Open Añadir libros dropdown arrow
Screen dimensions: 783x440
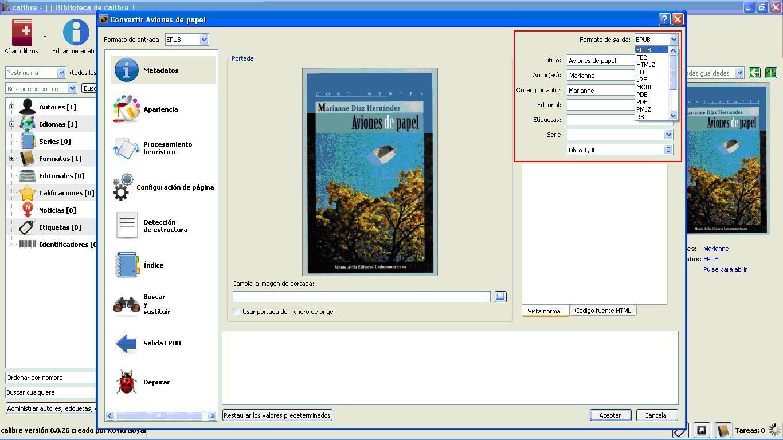point(45,36)
